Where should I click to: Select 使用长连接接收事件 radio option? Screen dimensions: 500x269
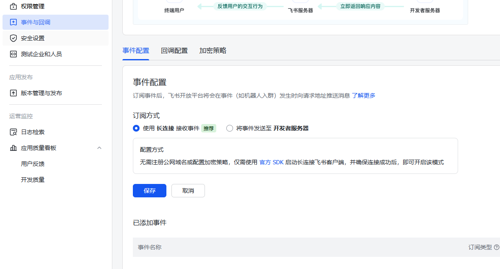136,129
